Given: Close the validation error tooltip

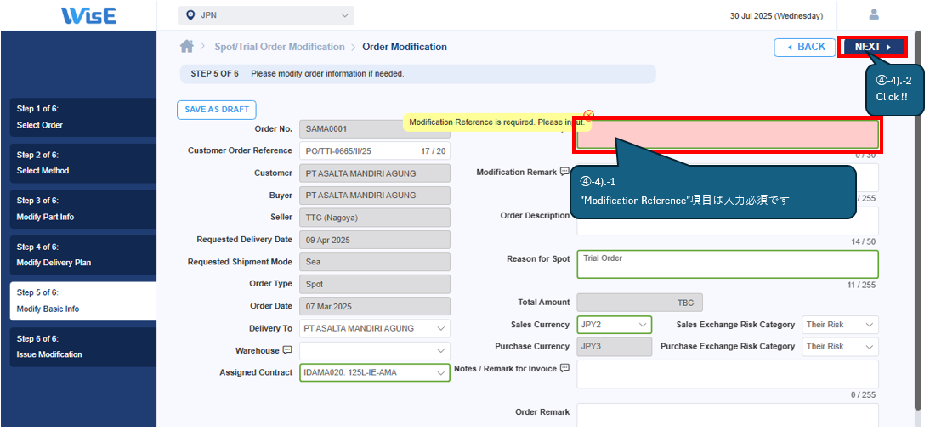Looking at the screenshot, I should (x=588, y=115).
